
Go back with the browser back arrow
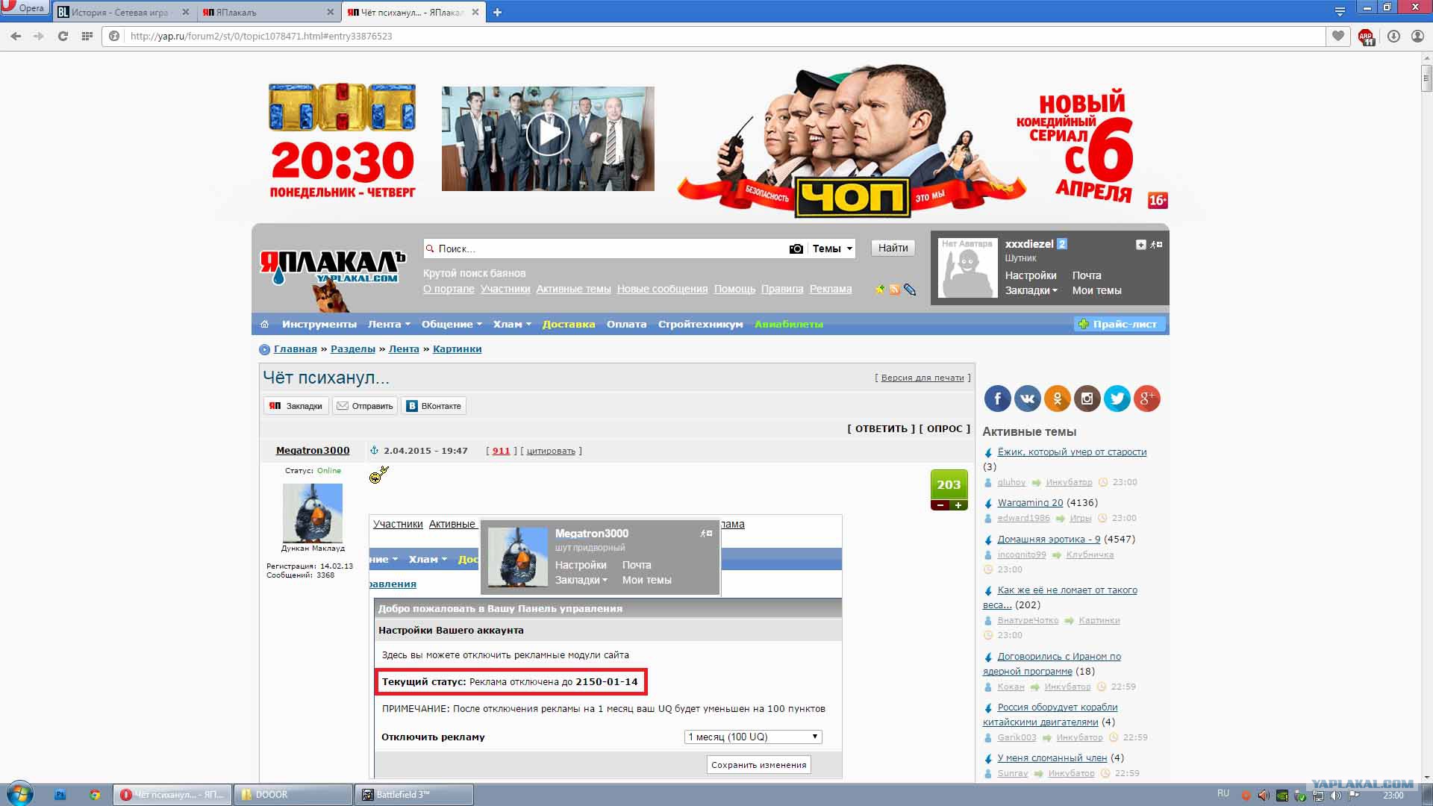(x=16, y=36)
